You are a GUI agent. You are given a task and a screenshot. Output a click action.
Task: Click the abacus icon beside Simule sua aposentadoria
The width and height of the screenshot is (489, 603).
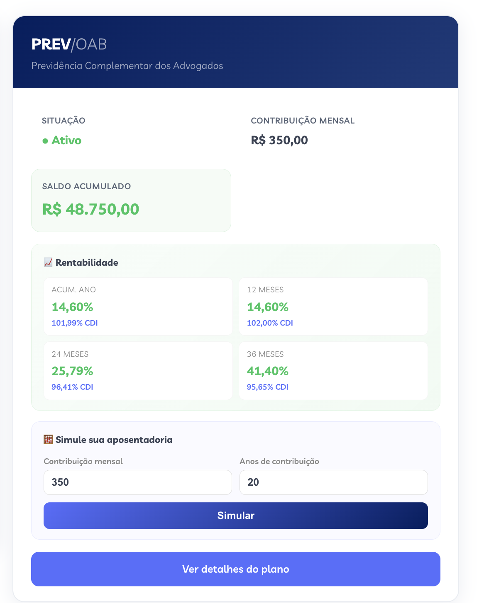tap(48, 440)
